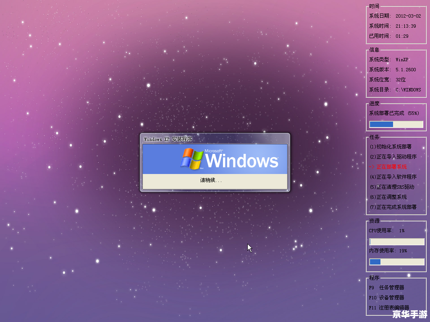430x322 pixels.
Task: Click system directory value C:\WINDOWS
Action: point(408,90)
